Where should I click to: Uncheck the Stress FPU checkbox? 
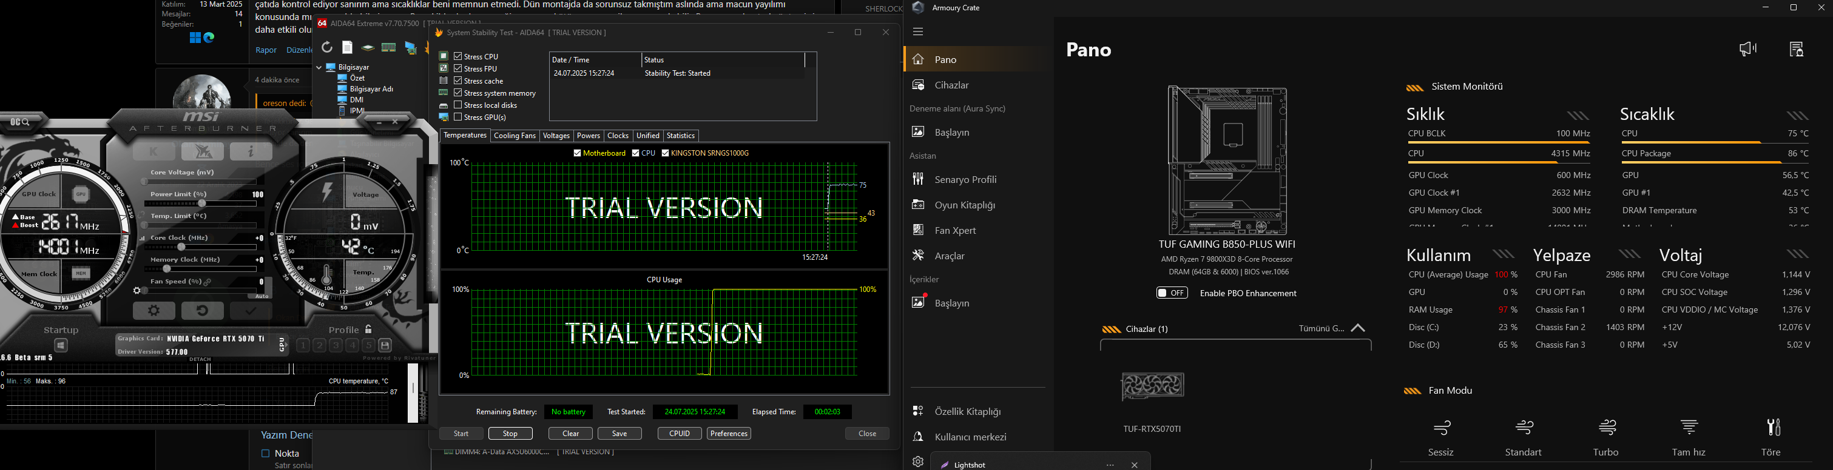[458, 68]
